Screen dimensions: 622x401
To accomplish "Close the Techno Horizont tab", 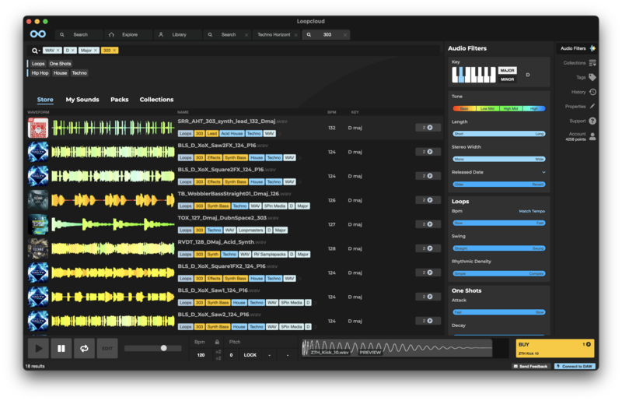I will [296, 35].
